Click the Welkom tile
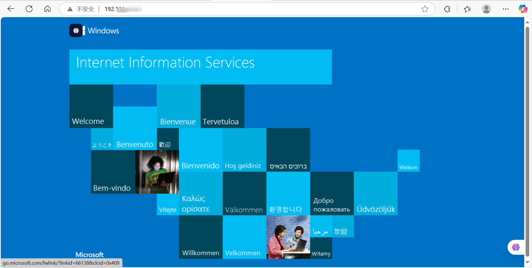Screen dimensions: 532x268 tap(408, 161)
